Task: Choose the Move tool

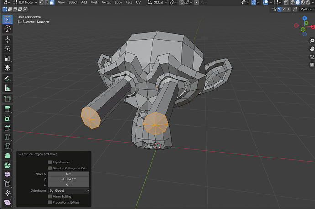Action: pyautogui.click(x=7, y=40)
